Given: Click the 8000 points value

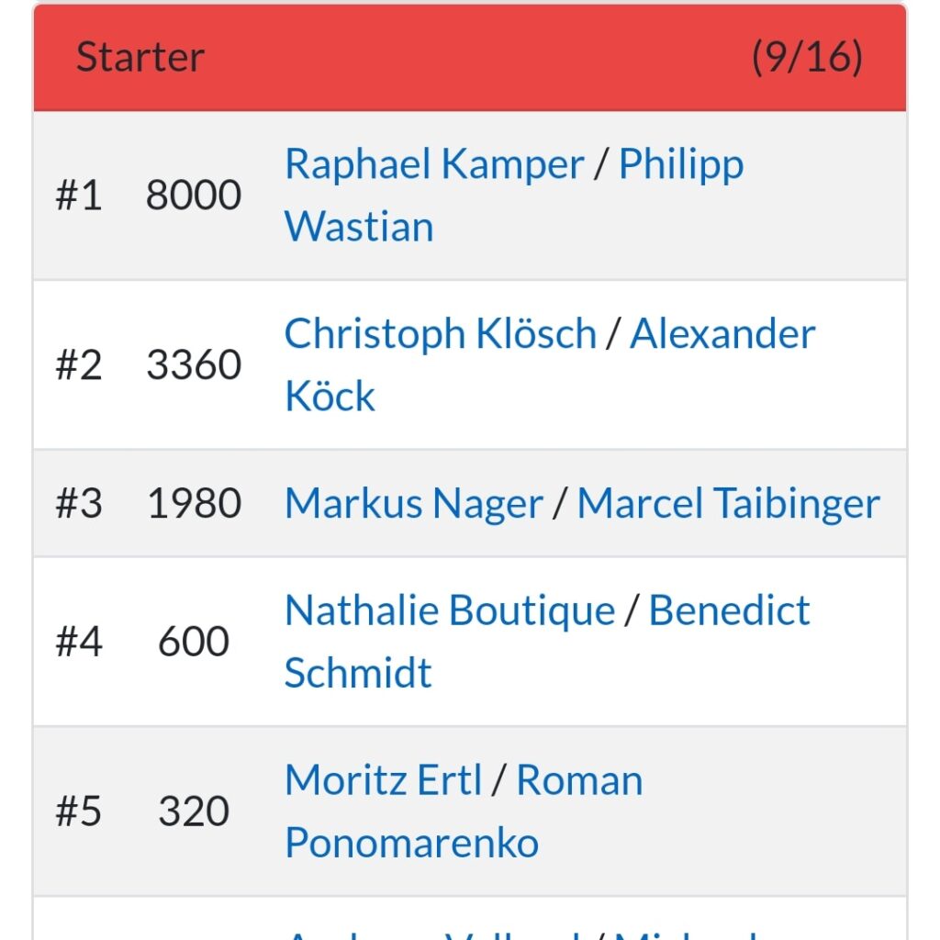Looking at the screenshot, I should tap(194, 196).
